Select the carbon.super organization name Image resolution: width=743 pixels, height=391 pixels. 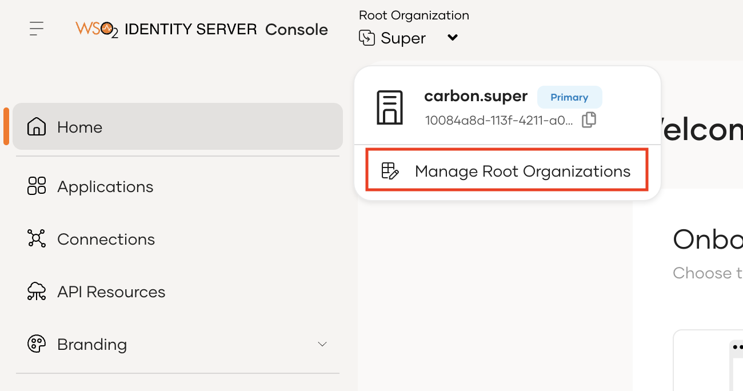[x=476, y=96]
